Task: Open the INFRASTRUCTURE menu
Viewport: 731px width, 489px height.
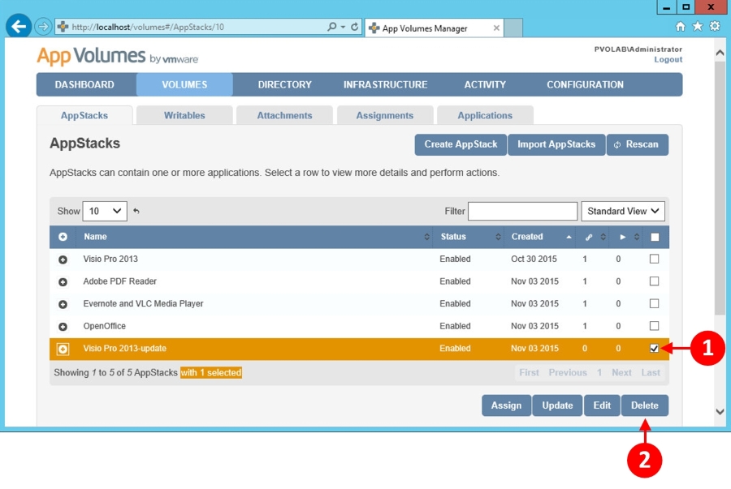Action: click(386, 84)
